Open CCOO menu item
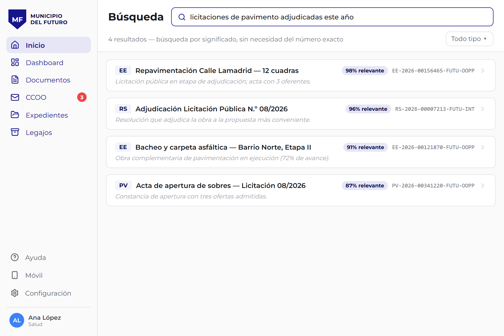 pyautogui.click(x=49, y=97)
